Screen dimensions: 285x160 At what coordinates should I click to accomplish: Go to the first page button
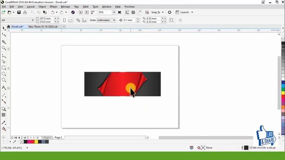click(16, 138)
